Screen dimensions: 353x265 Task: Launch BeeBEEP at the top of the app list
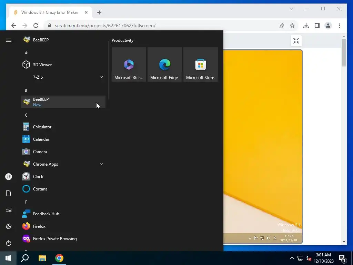pyautogui.click(x=63, y=40)
